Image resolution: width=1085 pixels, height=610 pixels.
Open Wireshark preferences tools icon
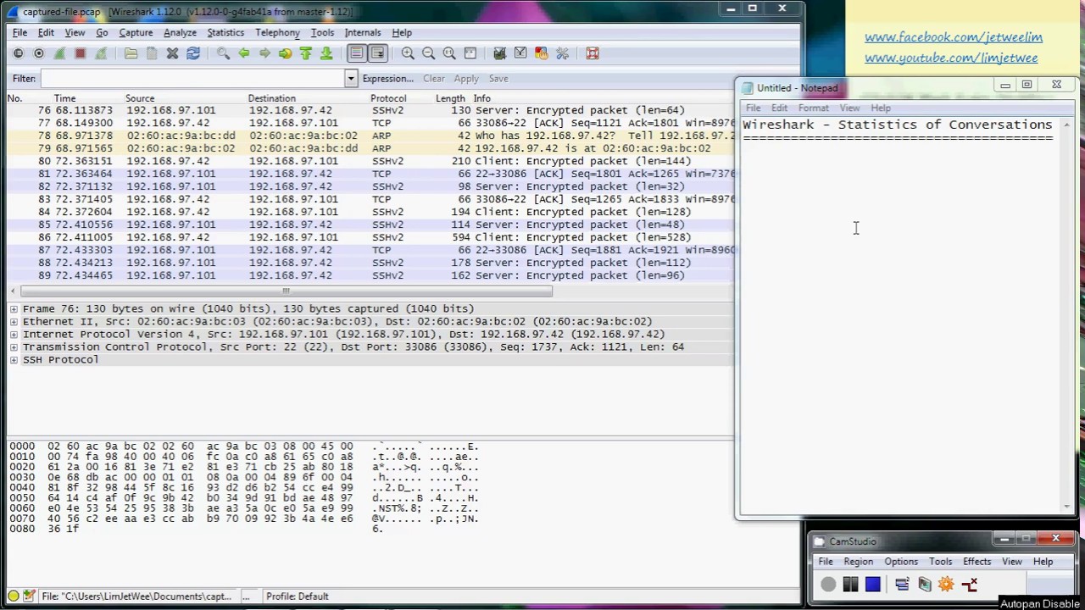[x=562, y=53]
